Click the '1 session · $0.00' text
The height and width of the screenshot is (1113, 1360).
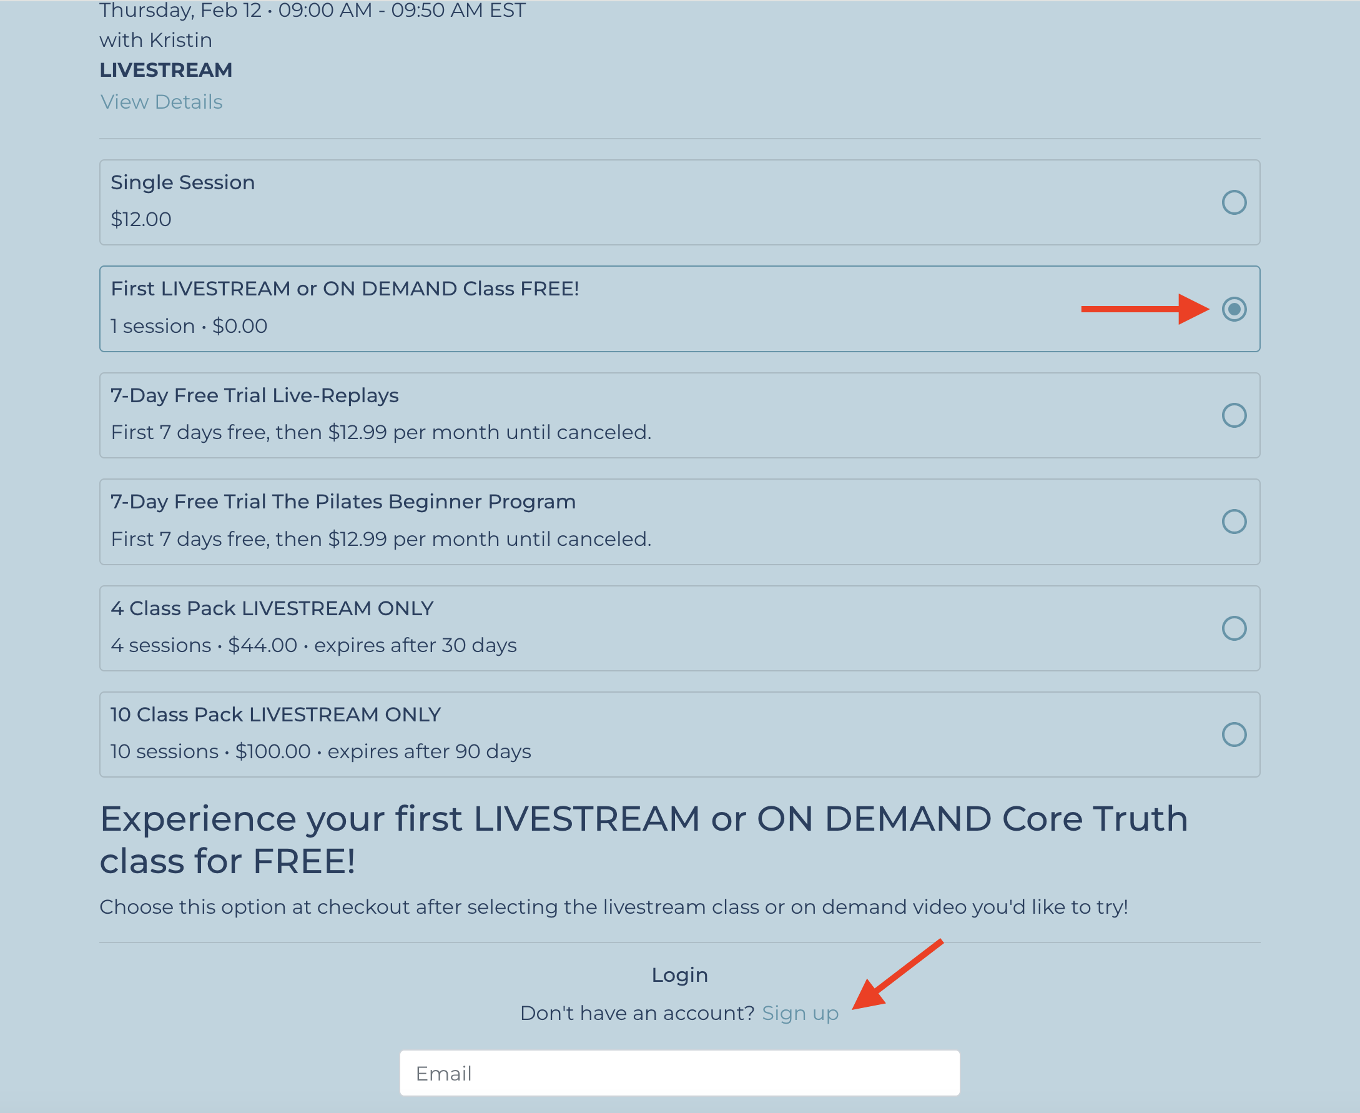click(x=189, y=326)
